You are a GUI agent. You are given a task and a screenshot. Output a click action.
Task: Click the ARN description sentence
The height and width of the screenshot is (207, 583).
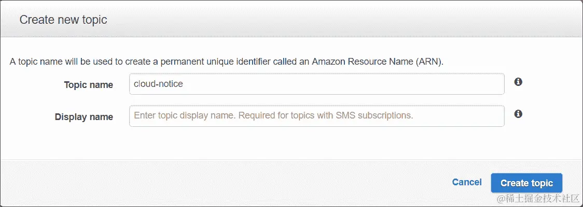coord(227,62)
